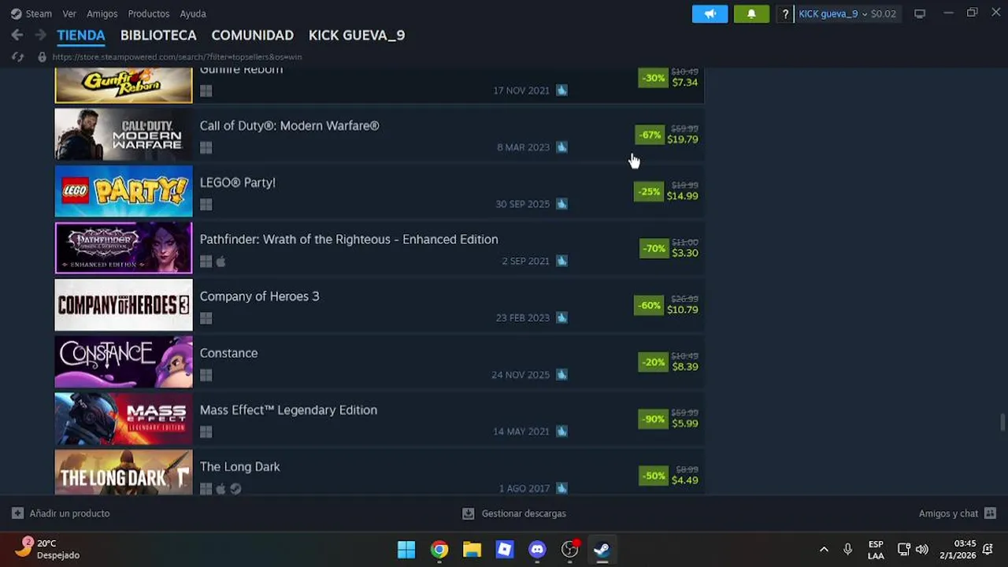Launch Google Chrome from taskbar
Screen dimensions: 1008x567
[439, 550]
